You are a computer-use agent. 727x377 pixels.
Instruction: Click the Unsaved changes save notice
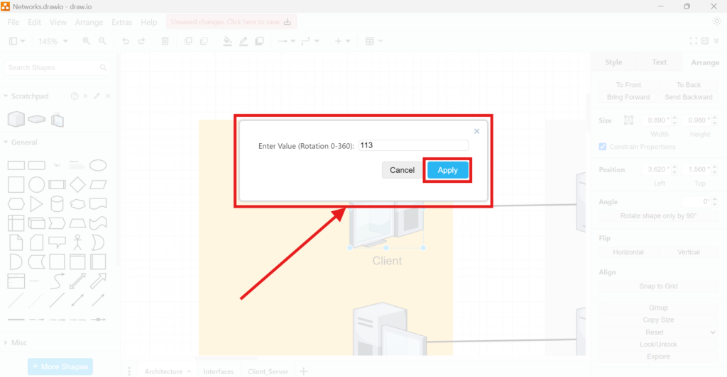pyautogui.click(x=231, y=22)
